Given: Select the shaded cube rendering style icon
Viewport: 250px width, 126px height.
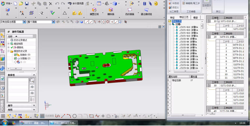Looking at the screenshot, I should (x=115, y=3).
